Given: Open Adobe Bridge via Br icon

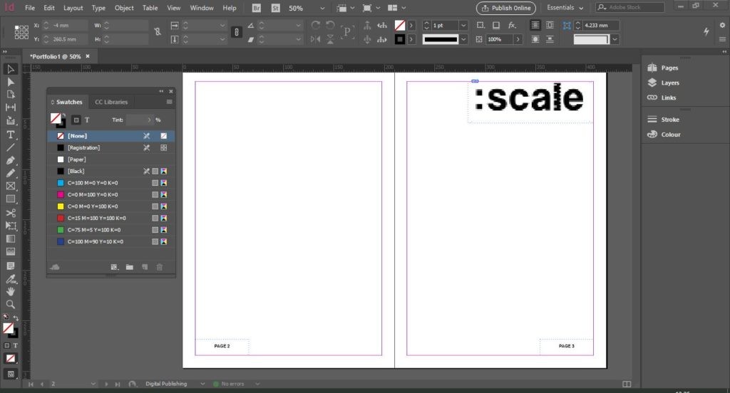Looking at the screenshot, I should pyautogui.click(x=256, y=8).
